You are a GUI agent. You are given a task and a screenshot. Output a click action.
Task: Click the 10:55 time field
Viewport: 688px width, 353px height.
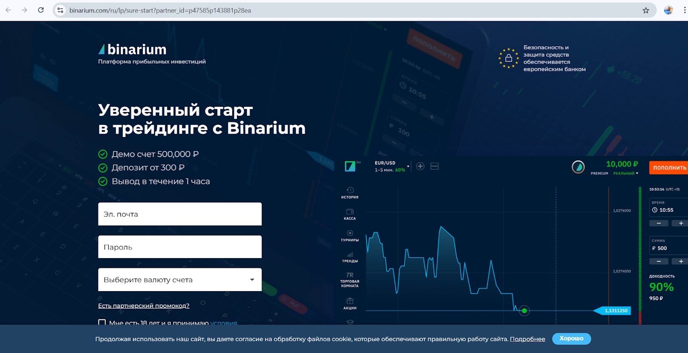click(x=669, y=207)
